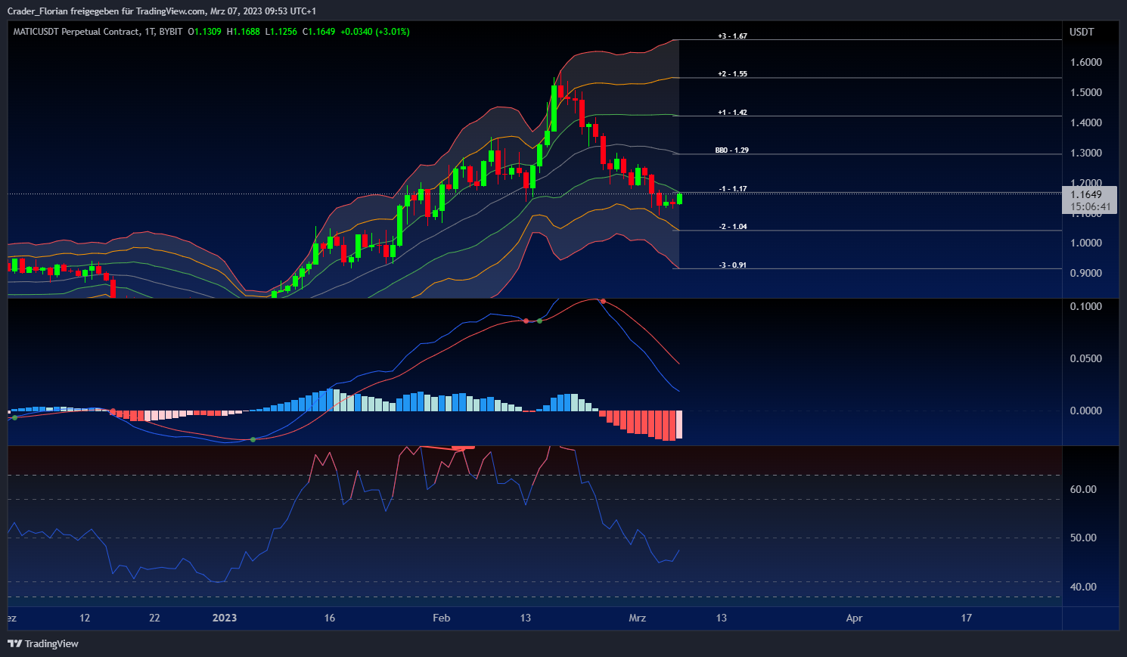Screen dimensions: 1127x657
Task: Click the 'BB0 - 1.29' band label
Action: [x=732, y=150]
